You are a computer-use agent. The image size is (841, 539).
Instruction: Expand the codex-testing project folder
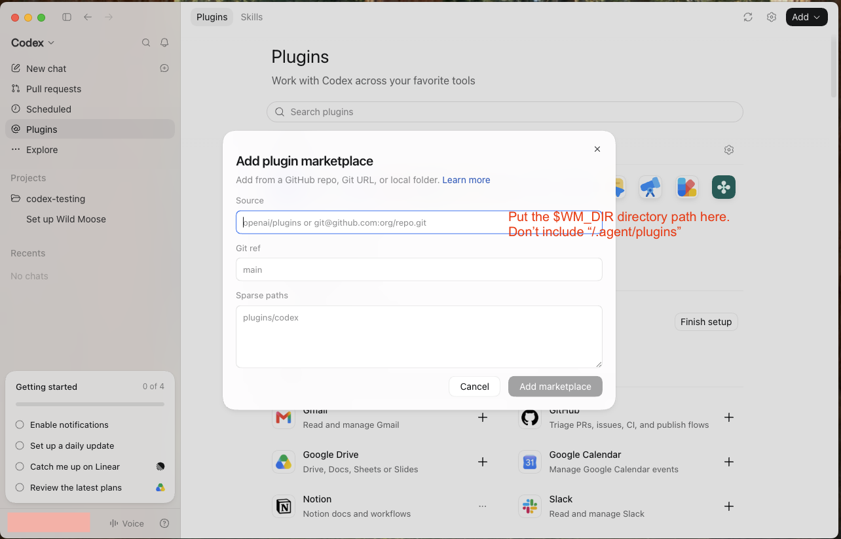point(90,199)
